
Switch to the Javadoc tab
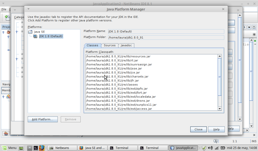pos(126,45)
